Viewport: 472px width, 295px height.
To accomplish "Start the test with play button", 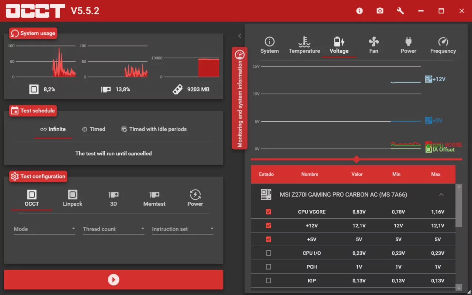I will coord(114,280).
